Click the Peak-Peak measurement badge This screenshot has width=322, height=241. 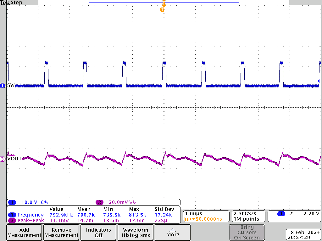click(x=30, y=220)
